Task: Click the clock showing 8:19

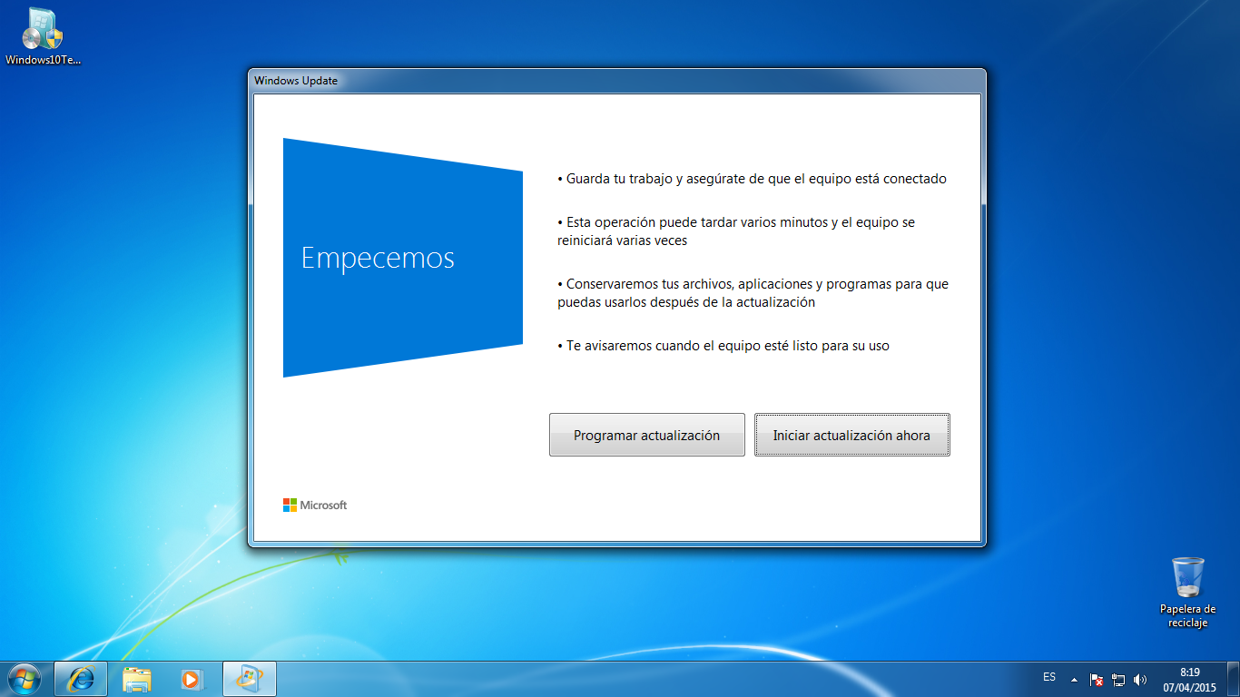Action: (x=1189, y=679)
